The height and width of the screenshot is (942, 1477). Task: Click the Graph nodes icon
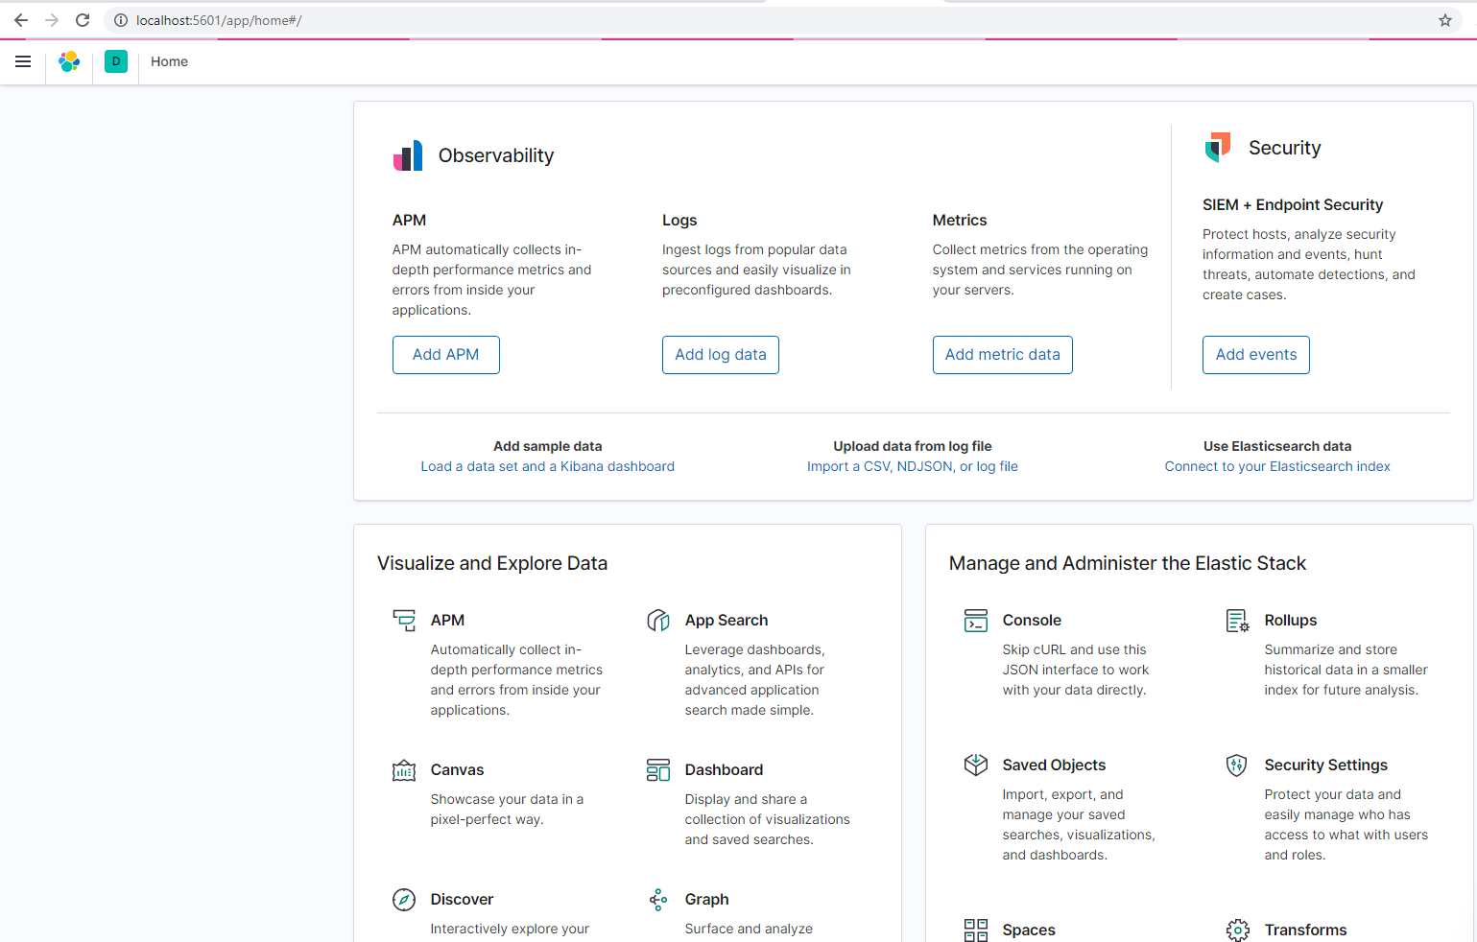pyautogui.click(x=658, y=899)
